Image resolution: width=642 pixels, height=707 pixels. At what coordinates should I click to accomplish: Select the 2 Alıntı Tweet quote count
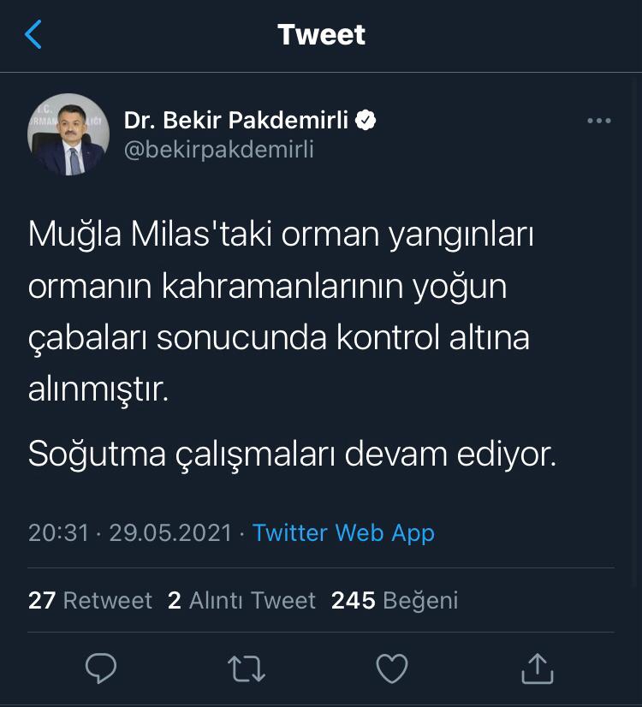click(241, 600)
